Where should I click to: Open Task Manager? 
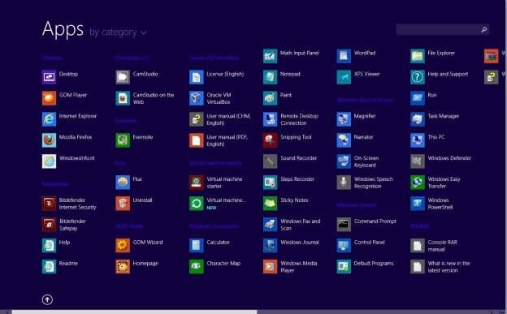[435, 119]
